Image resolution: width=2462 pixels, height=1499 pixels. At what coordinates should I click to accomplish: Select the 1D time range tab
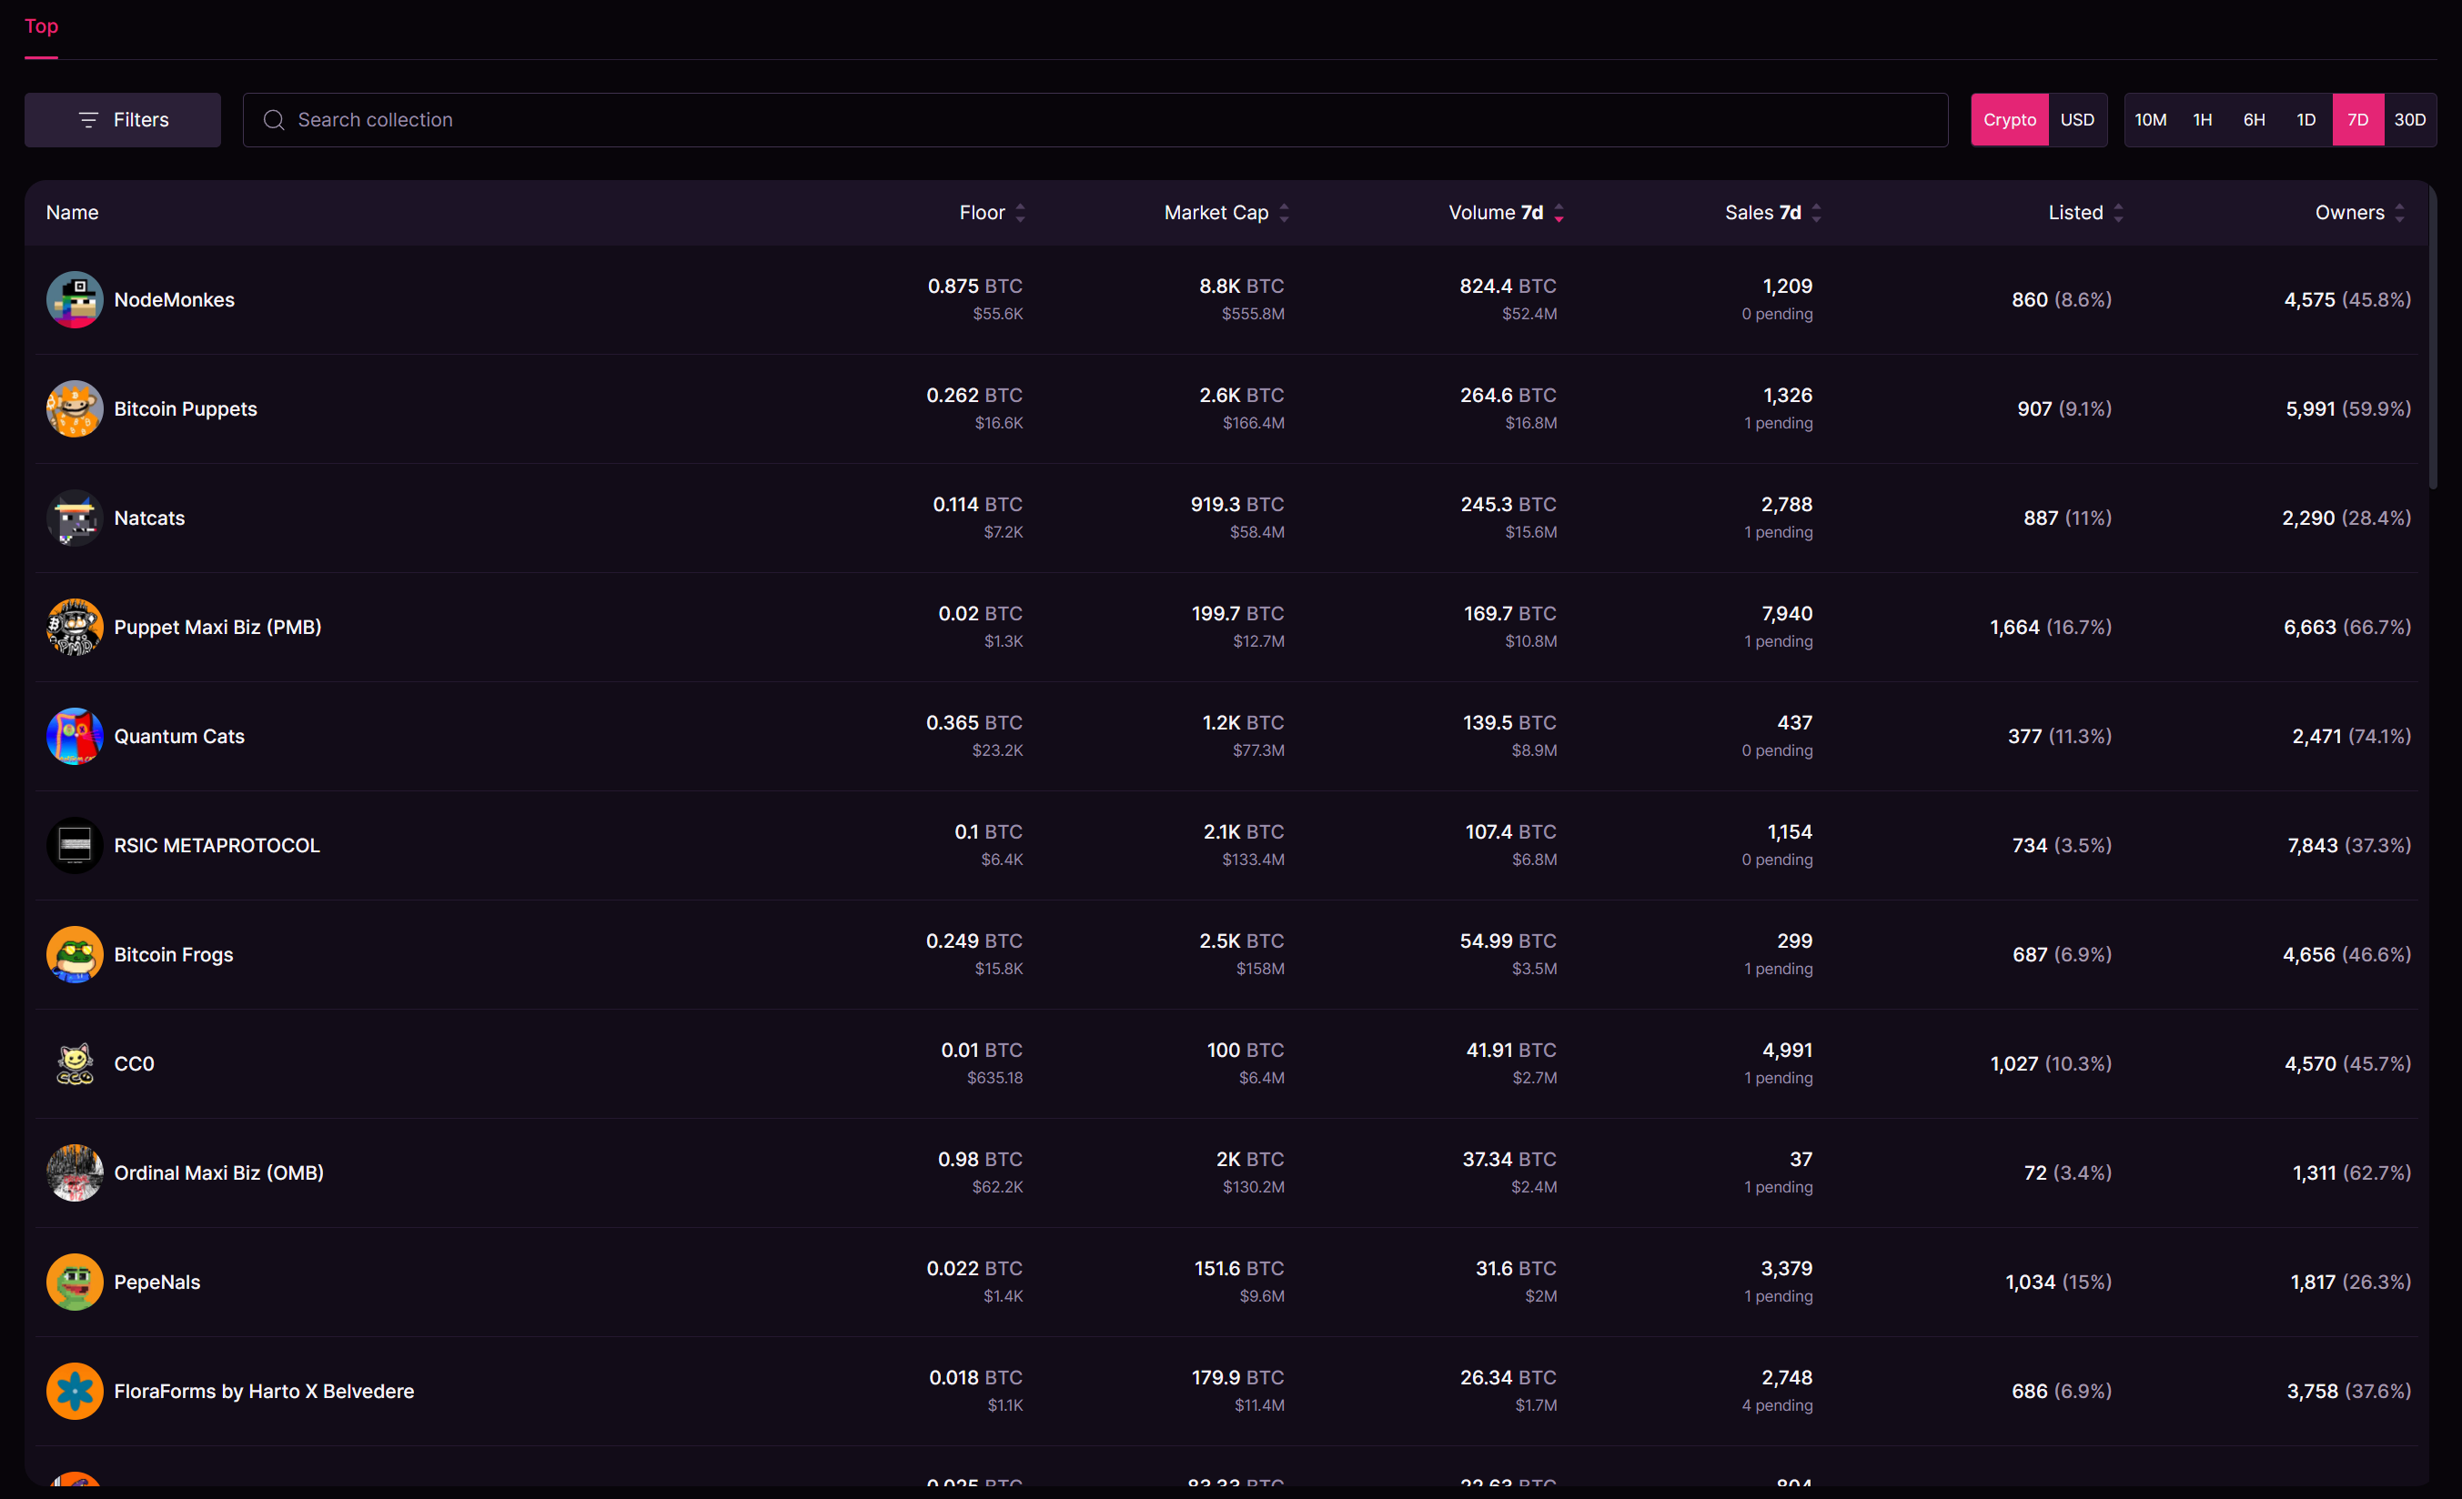2306,120
